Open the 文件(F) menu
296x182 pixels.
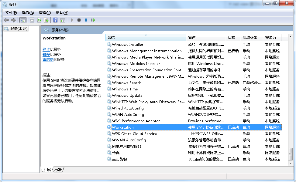[x=11, y=13]
